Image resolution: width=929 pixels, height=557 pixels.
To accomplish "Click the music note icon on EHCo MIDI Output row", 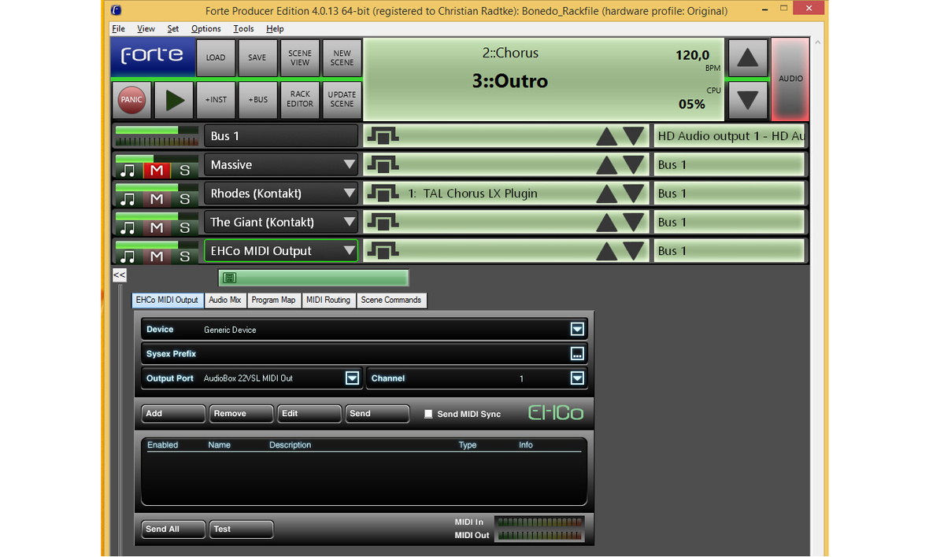I will pos(128,256).
